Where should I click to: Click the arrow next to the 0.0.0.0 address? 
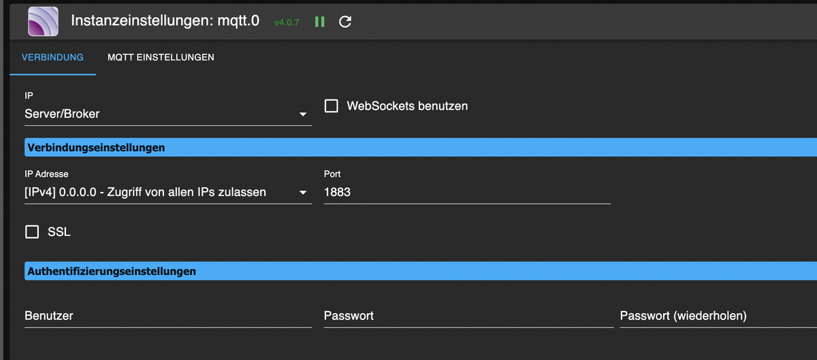[303, 193]
